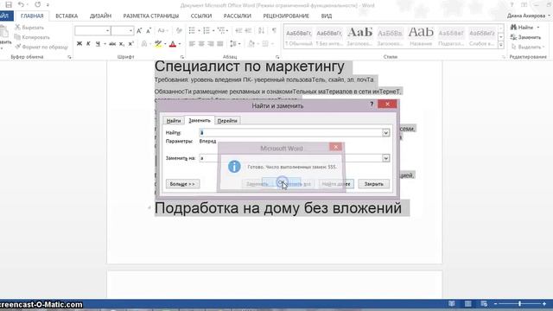This screenshot has height=311, width=553.
Task: Open the Найти dropdown arrow in Editing group
Action: click(538, 27)
